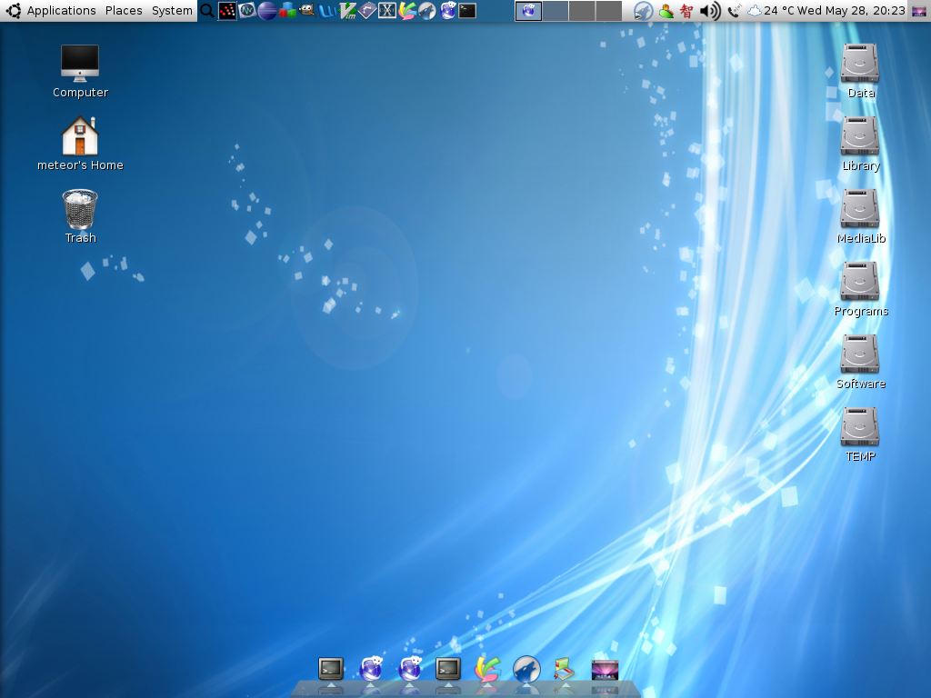This screenshot has height=698, width=931.
Task: Launch the wolf launcher left of workspace switcher
Action: [x=427, y=11]
